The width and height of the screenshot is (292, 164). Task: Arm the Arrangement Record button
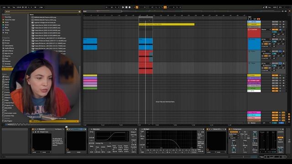pyautogui.click(x=130, y=7)
